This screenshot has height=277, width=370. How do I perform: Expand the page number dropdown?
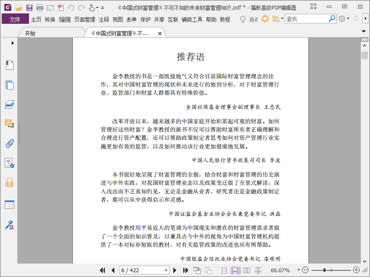[166, 270]
